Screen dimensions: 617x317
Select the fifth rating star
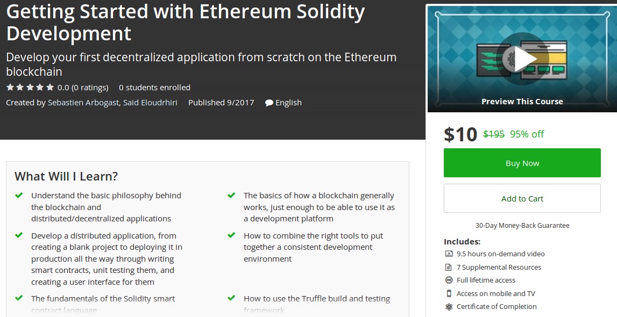coord(50,87)
